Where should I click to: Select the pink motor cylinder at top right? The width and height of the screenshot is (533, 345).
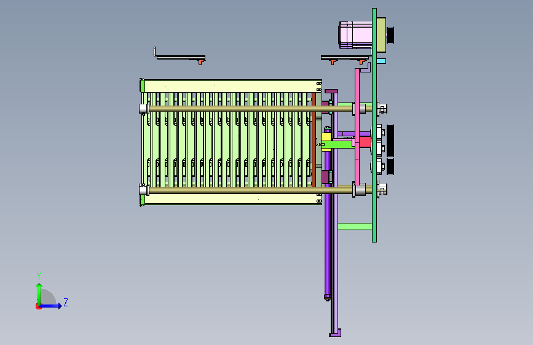pos(355,34)
